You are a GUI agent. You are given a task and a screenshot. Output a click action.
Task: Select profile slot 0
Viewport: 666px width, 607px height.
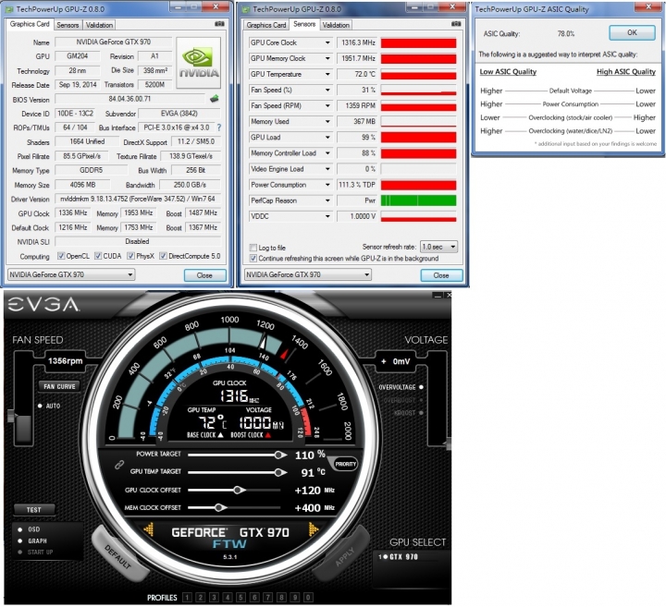[308, 598]
